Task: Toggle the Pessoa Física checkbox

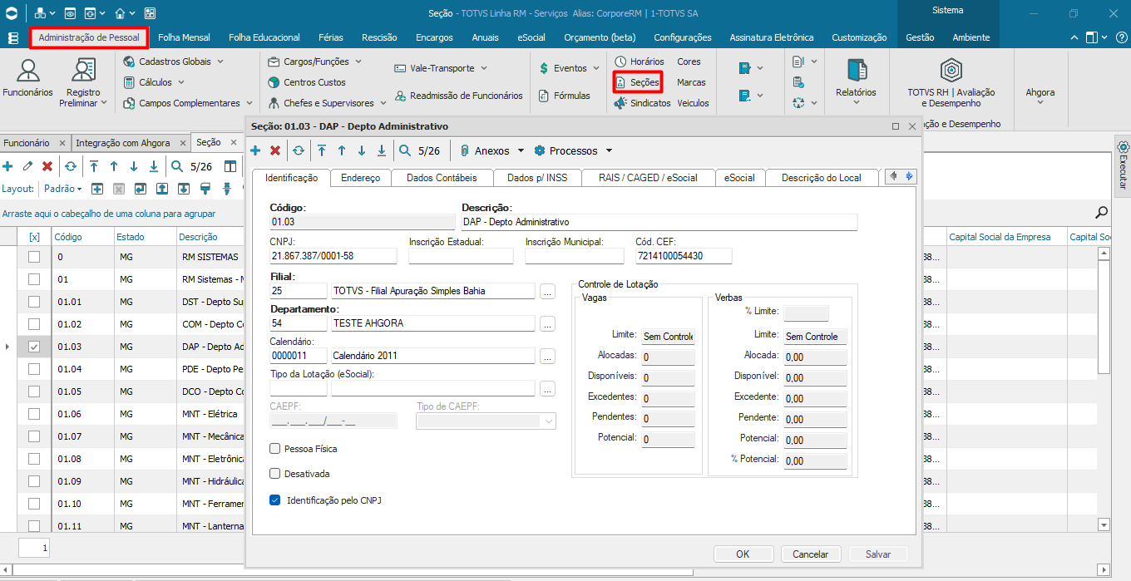Action: click(275, 449)
